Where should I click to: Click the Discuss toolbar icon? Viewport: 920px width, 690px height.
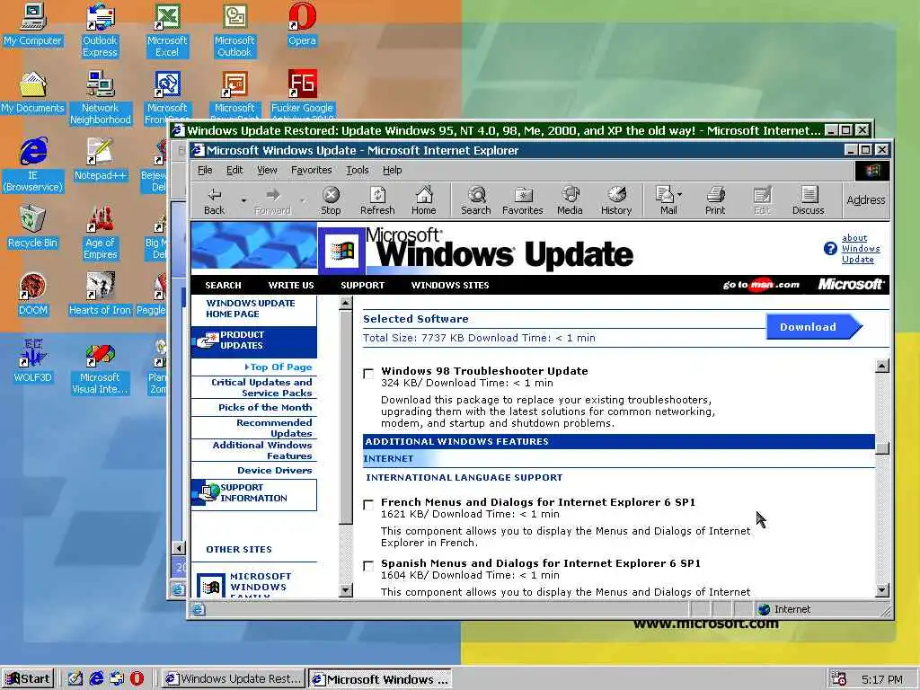coord(809,200)
